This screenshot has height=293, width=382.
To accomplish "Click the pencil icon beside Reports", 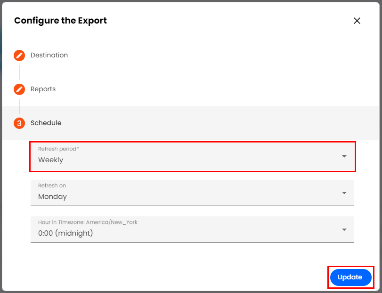I will point(19,89).
